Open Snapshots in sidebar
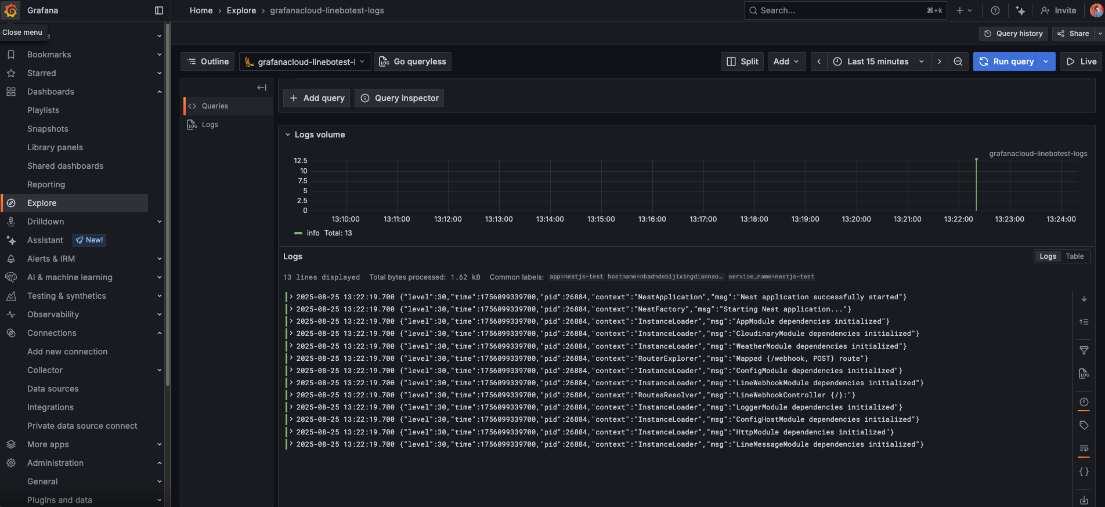1105x507 pixels. tap(48, 129)
